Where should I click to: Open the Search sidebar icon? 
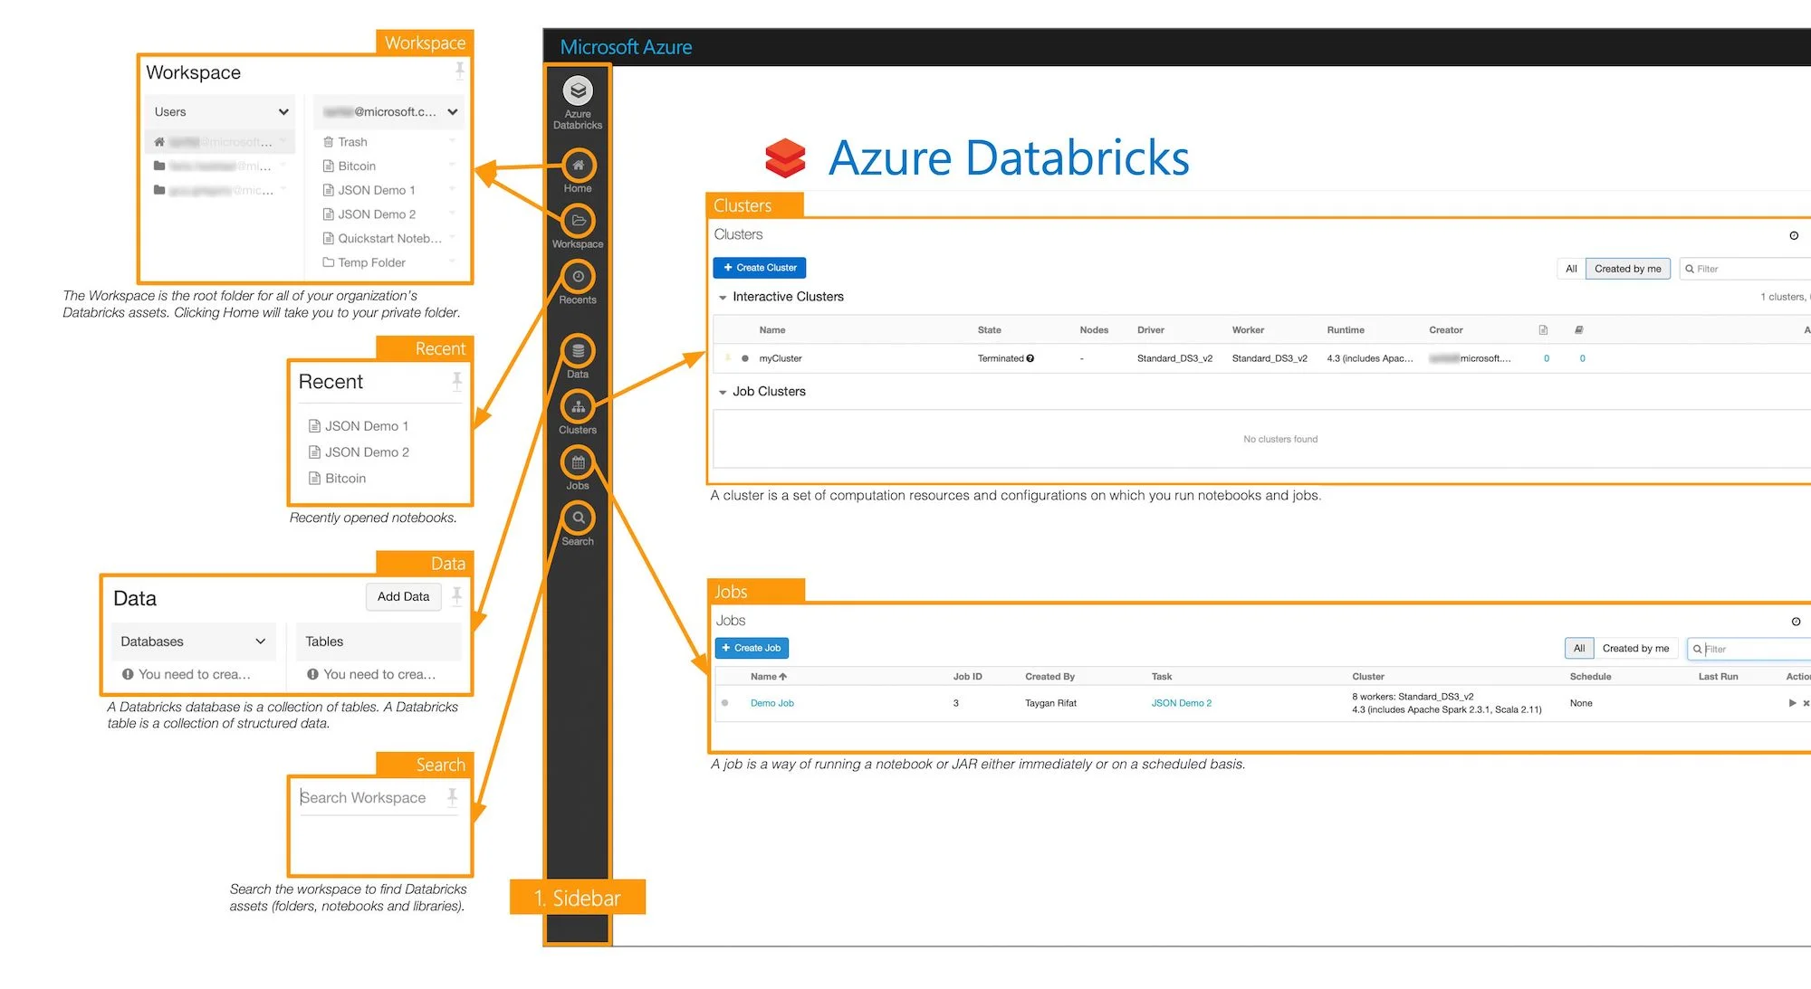point(578,518)
